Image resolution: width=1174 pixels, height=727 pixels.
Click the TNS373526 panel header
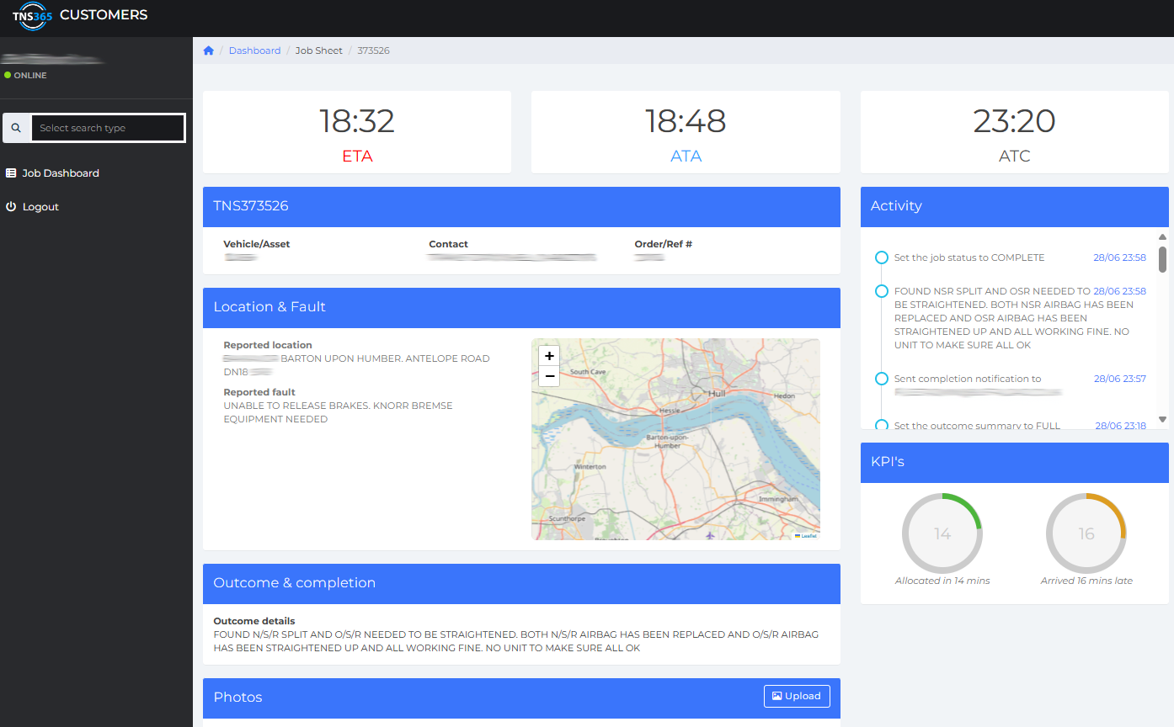521,206
